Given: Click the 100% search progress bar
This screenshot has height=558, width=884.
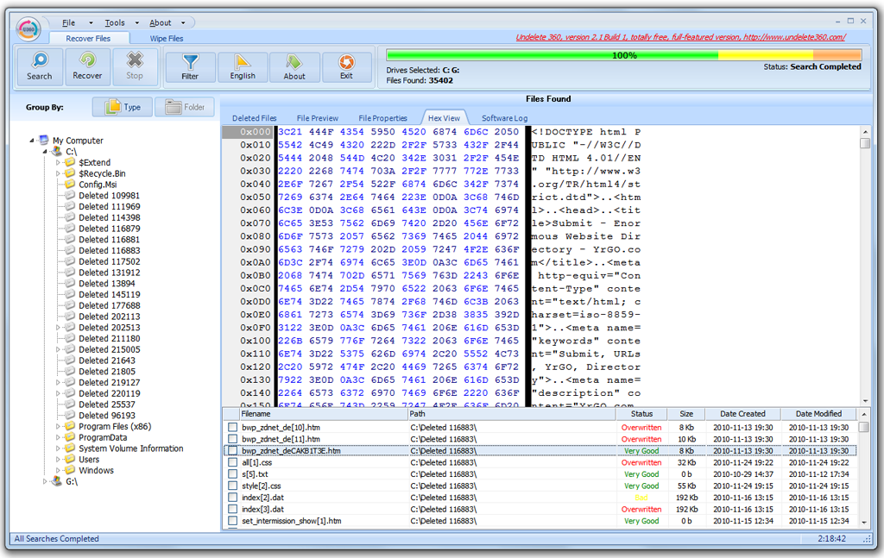Looking at the screenshot, I should (x=623, y=55).
